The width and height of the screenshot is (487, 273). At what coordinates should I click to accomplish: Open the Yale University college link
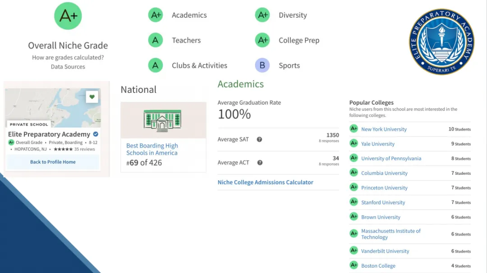(x=377, y=144)
